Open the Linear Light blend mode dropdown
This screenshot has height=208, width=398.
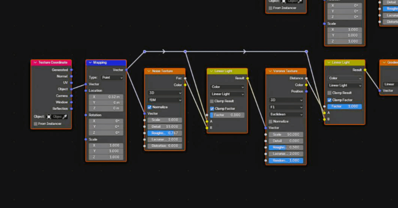tap(227, 94)
